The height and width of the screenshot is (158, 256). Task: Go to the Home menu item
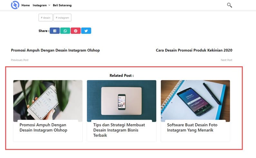click(26, 5)
